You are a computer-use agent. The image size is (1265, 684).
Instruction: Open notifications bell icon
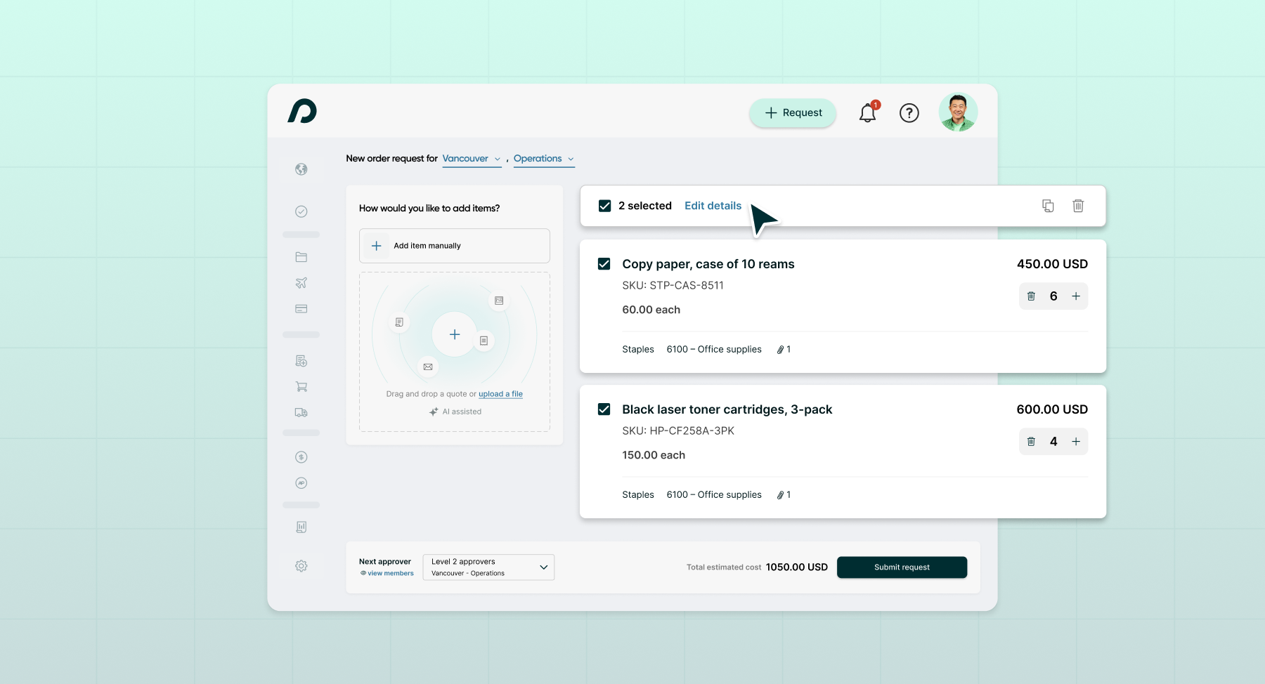868,112
